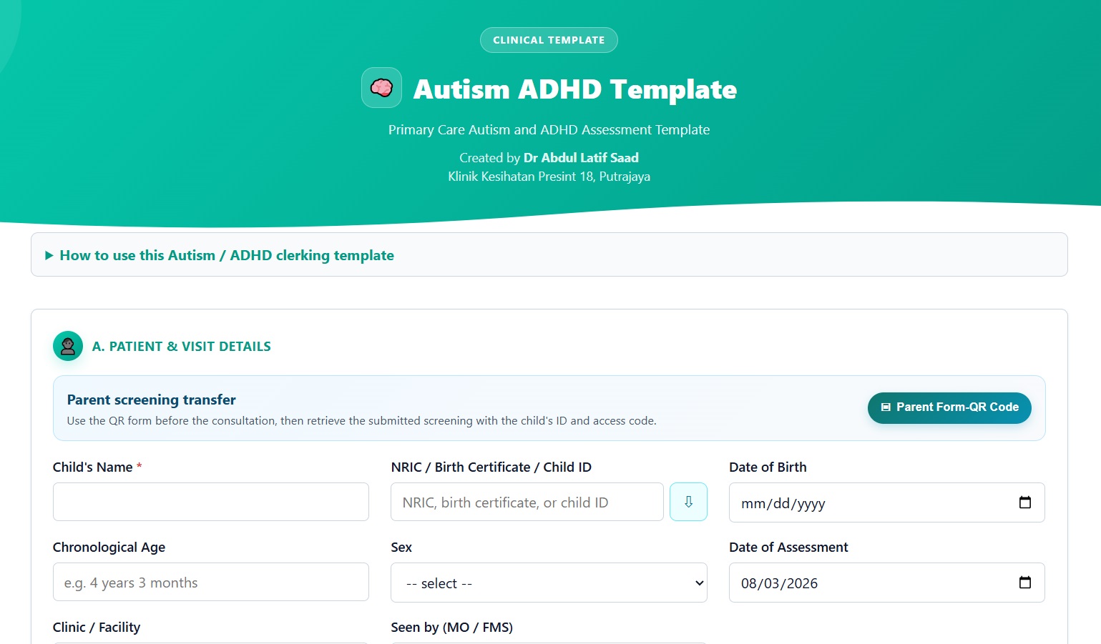Image resolution: width=1101 pixels, height=644 pixels.
Task: Click the Chronological Age input field
Action: point(211,582)
